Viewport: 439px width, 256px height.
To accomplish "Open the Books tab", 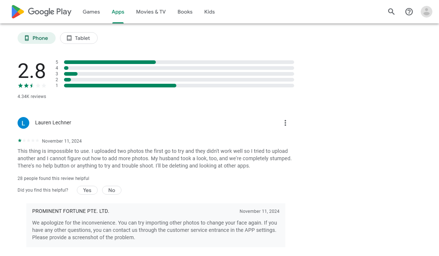I will tap(185, 12).
